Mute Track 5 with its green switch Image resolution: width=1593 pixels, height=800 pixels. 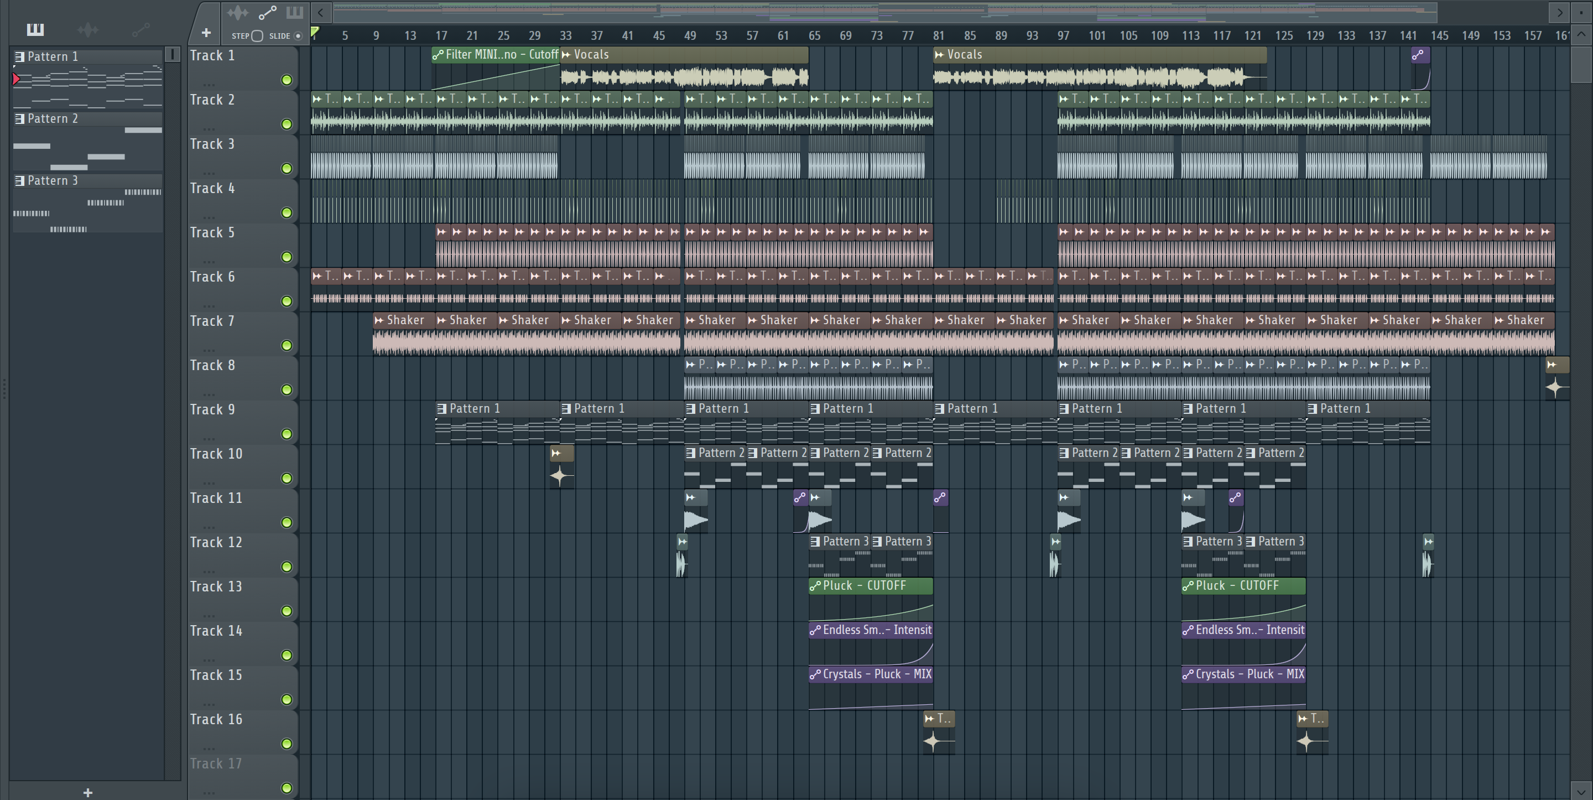pyautogui.click(x=287, y=257)
